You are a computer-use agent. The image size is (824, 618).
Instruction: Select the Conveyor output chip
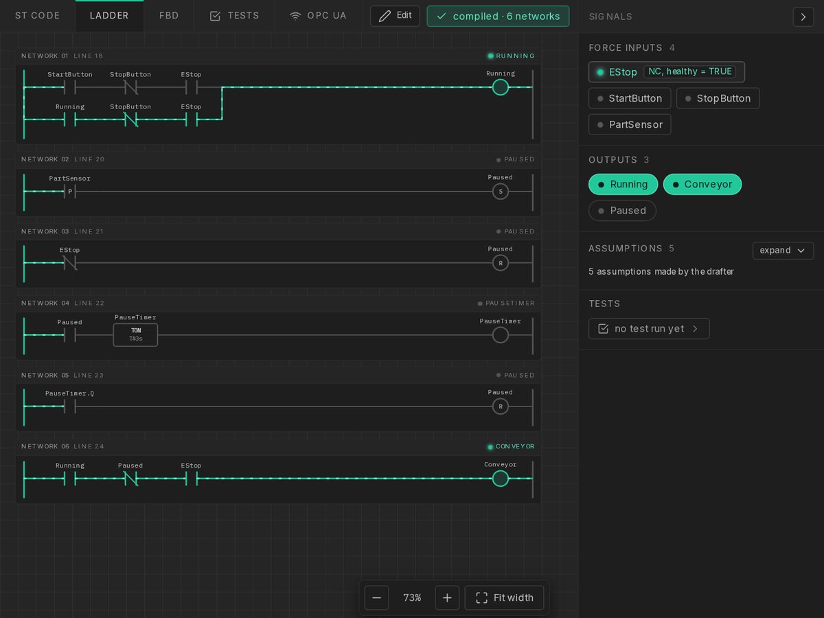coord(702,184)
